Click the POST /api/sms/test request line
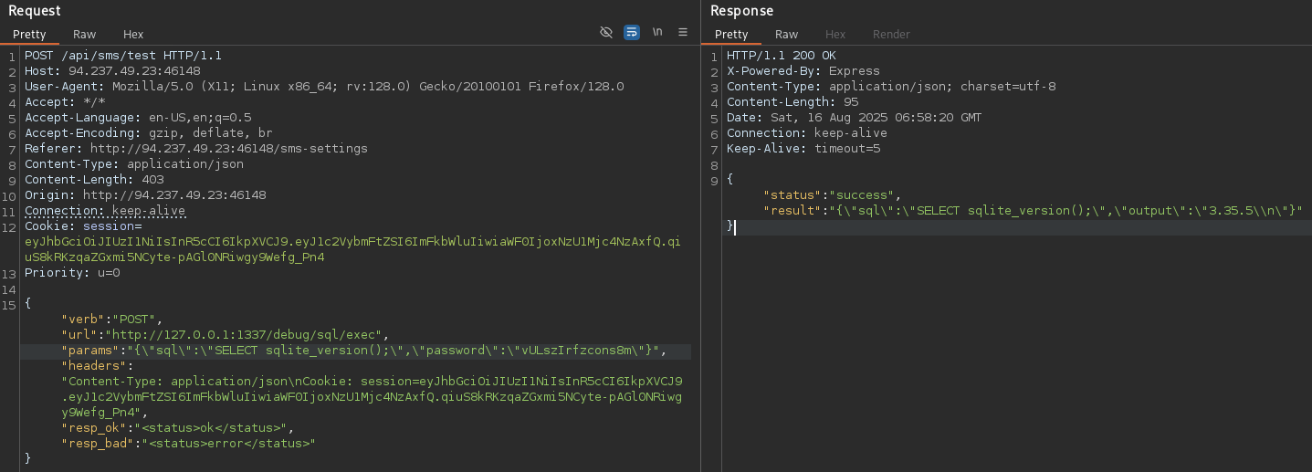Screen dimensions: 1312x472 pos(123,56)
